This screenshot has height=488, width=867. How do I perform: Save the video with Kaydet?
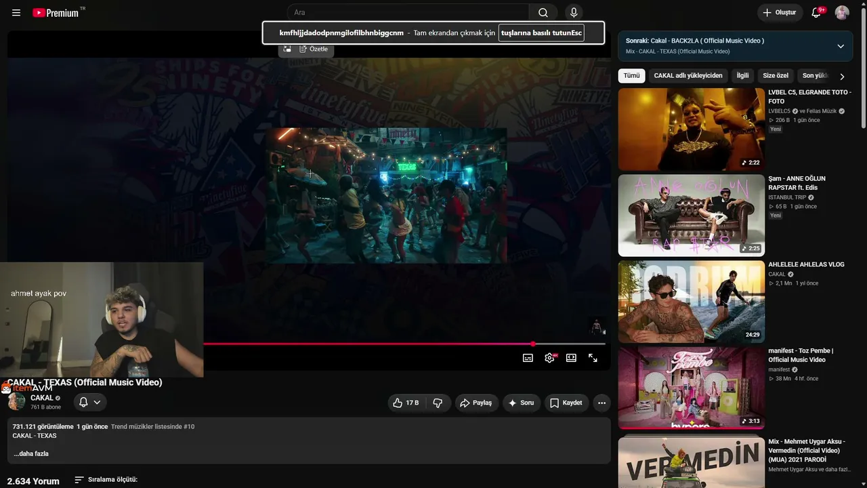(x=566, y=403)
